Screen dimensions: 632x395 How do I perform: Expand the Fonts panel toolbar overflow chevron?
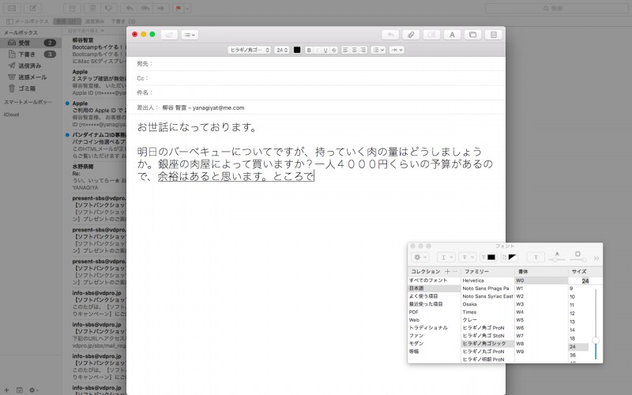pos(596,258)
